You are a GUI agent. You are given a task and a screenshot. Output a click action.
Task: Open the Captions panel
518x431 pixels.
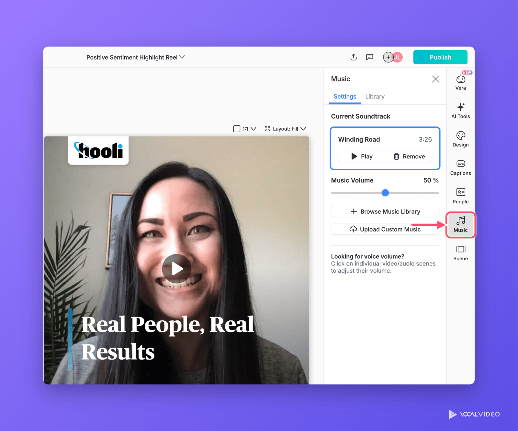coord(461,167)
